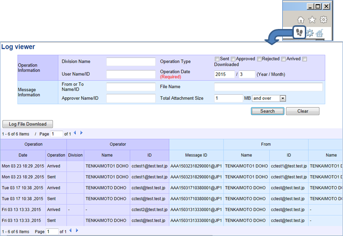Click the Search button
The image size is (343, 236).
click(267, 111)
